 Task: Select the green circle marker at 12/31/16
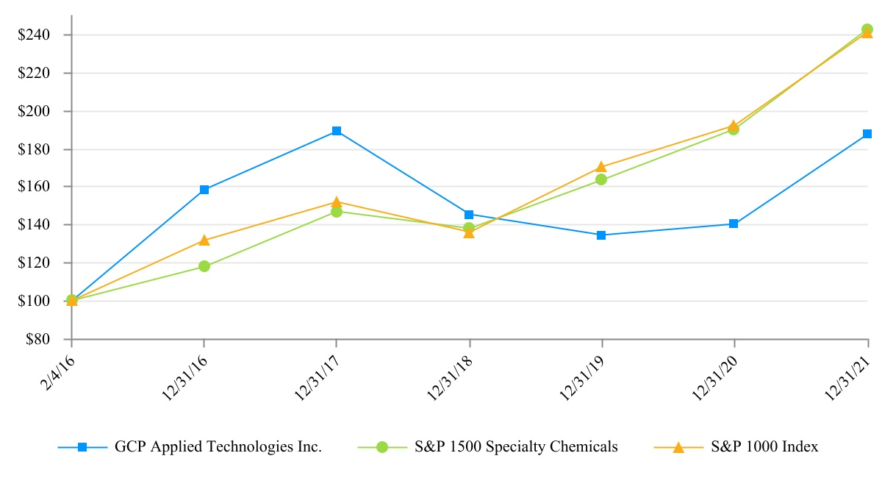point(204,266)
